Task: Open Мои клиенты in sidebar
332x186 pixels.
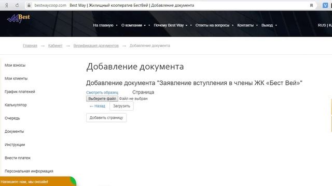Action: click(16, 79)
